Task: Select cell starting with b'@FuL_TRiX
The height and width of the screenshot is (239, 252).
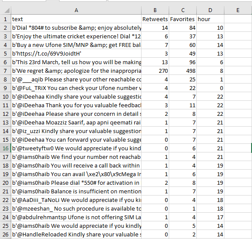Action: 76,88
